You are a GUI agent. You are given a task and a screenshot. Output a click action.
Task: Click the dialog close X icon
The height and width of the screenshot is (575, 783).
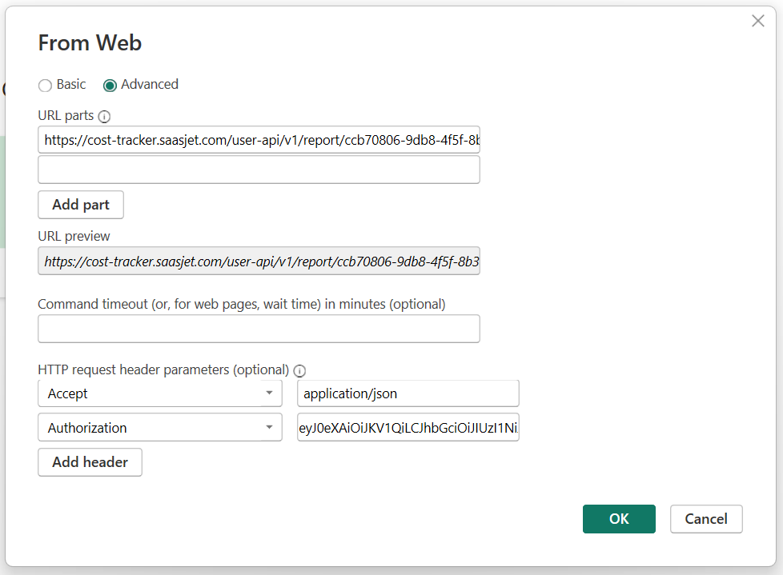(x=757, y=21)
